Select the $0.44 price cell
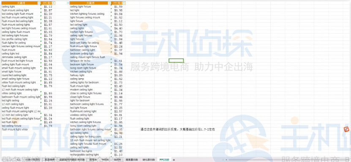The image size is (351, 162). [118, 97]
